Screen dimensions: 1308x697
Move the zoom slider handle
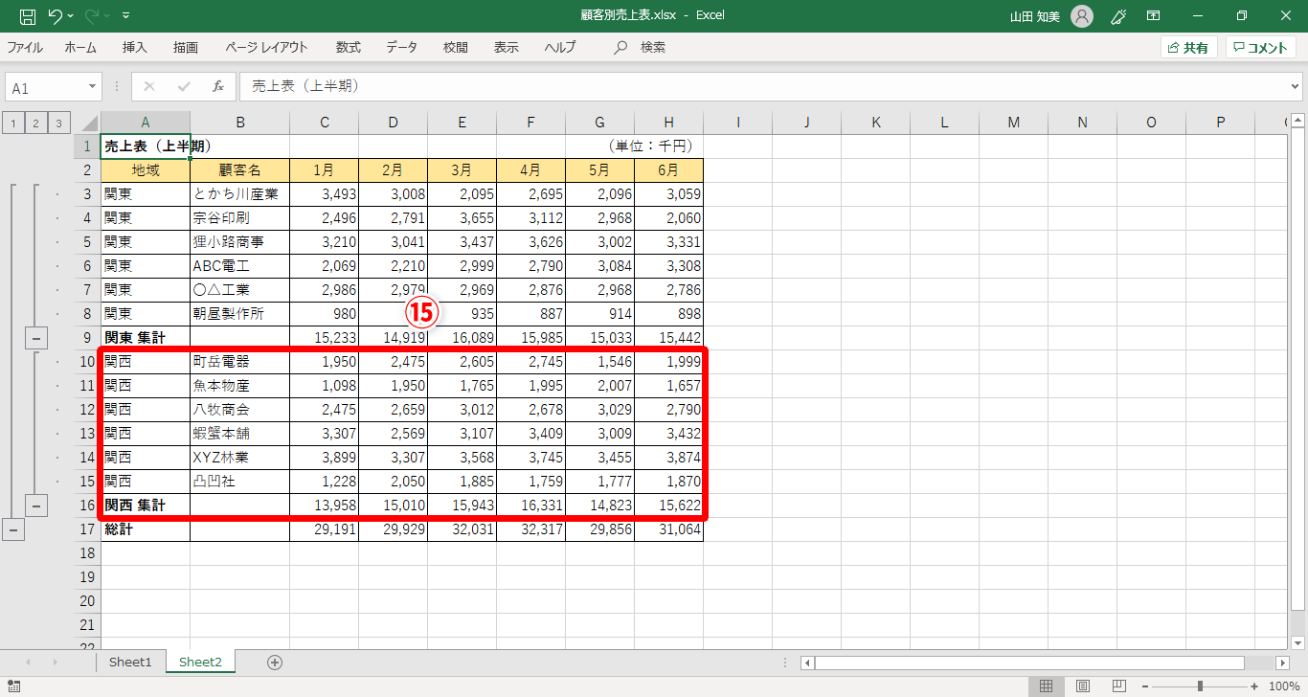click(x=1200, y=686)
